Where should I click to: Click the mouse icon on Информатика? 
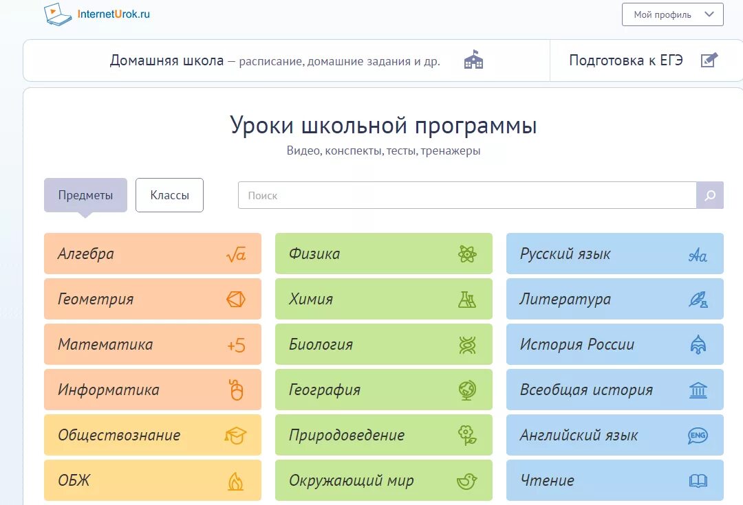[237, 390]
